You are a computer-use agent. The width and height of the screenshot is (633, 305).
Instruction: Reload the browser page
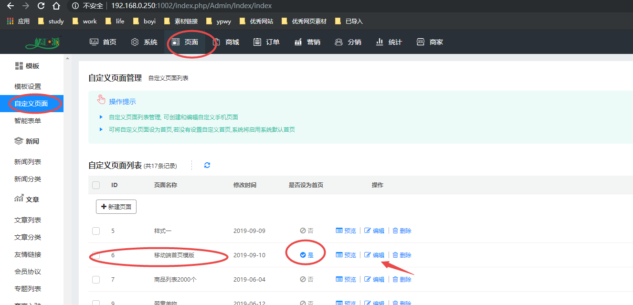tap(41, 6)
